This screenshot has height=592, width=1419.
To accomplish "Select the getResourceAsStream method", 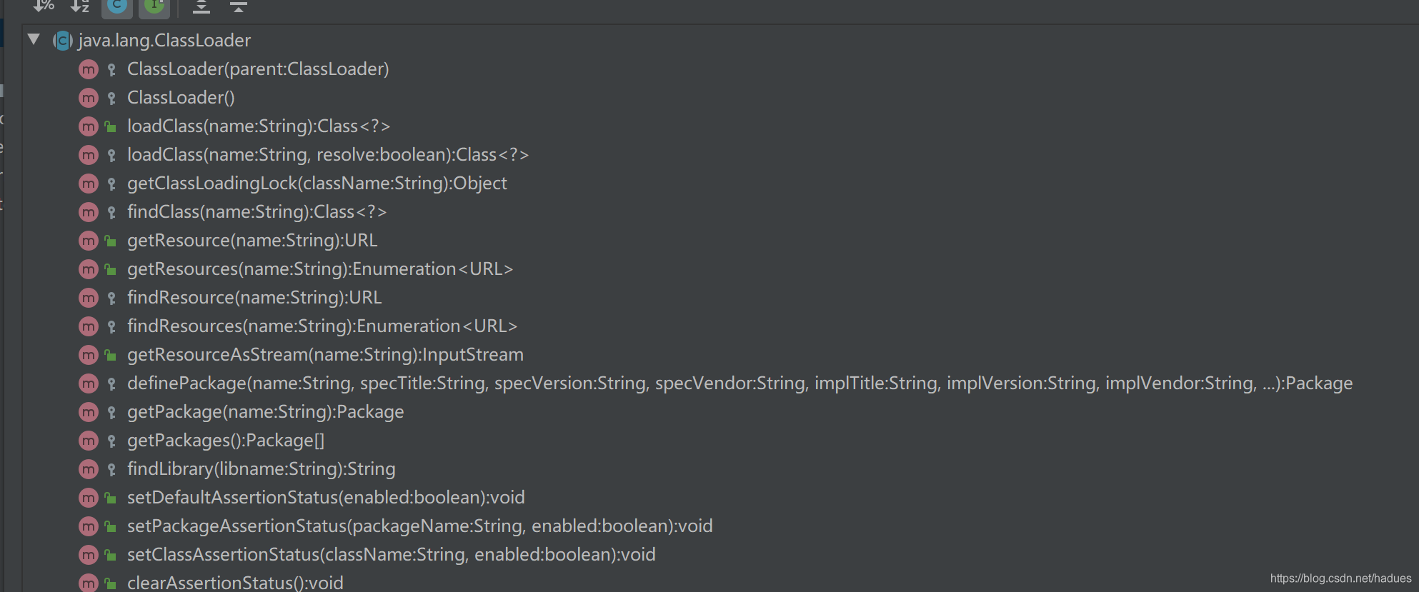I will [x=325, y=355].
